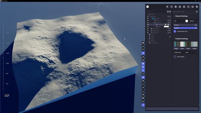Adjust the Roughness slider

186,28
